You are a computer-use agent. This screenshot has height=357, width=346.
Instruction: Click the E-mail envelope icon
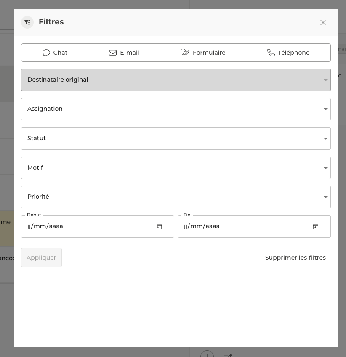pyautogui.click(x=113, y=53)
